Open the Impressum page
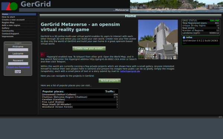 7,36
